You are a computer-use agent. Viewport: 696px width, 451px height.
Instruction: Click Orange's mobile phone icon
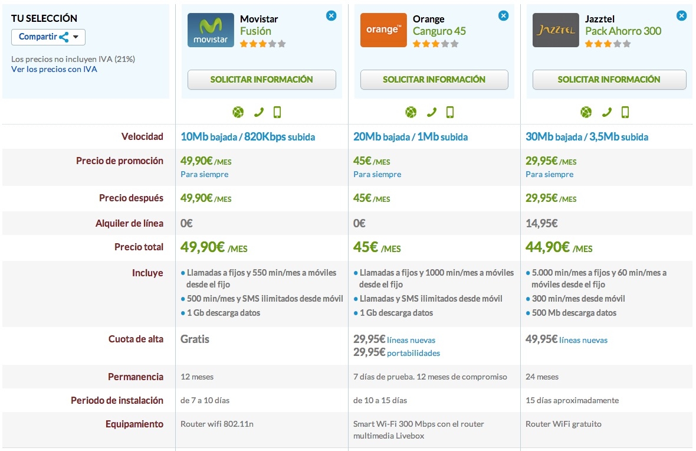[x=450, y=112]
